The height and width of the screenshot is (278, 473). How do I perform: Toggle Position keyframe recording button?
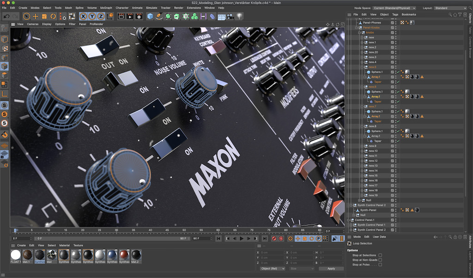click(x=298, y=238)
